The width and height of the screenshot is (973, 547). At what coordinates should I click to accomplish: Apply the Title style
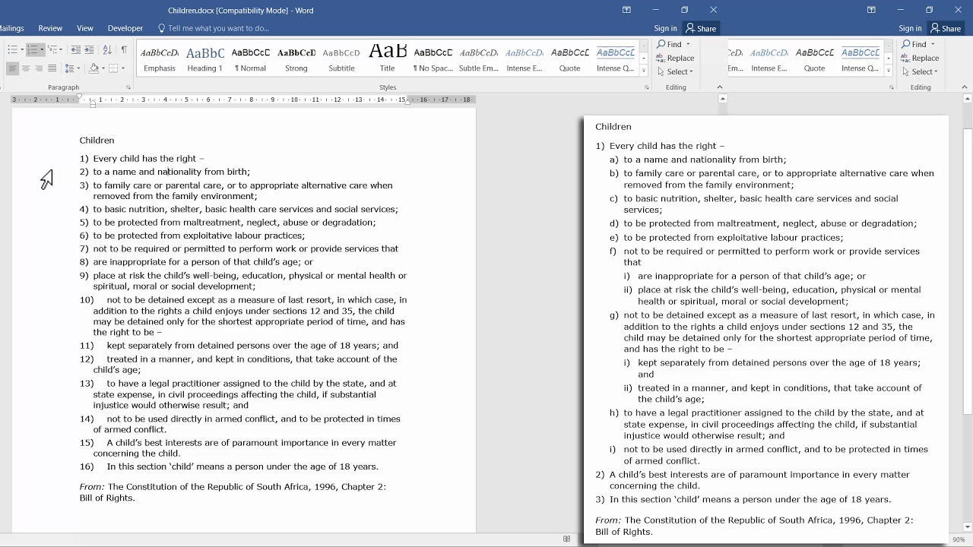coord(388,59)
